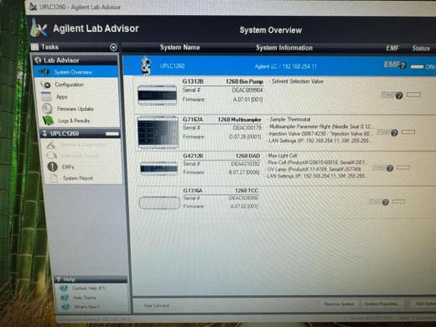
Task: Click the What's New icon
Action: point(65,307)
